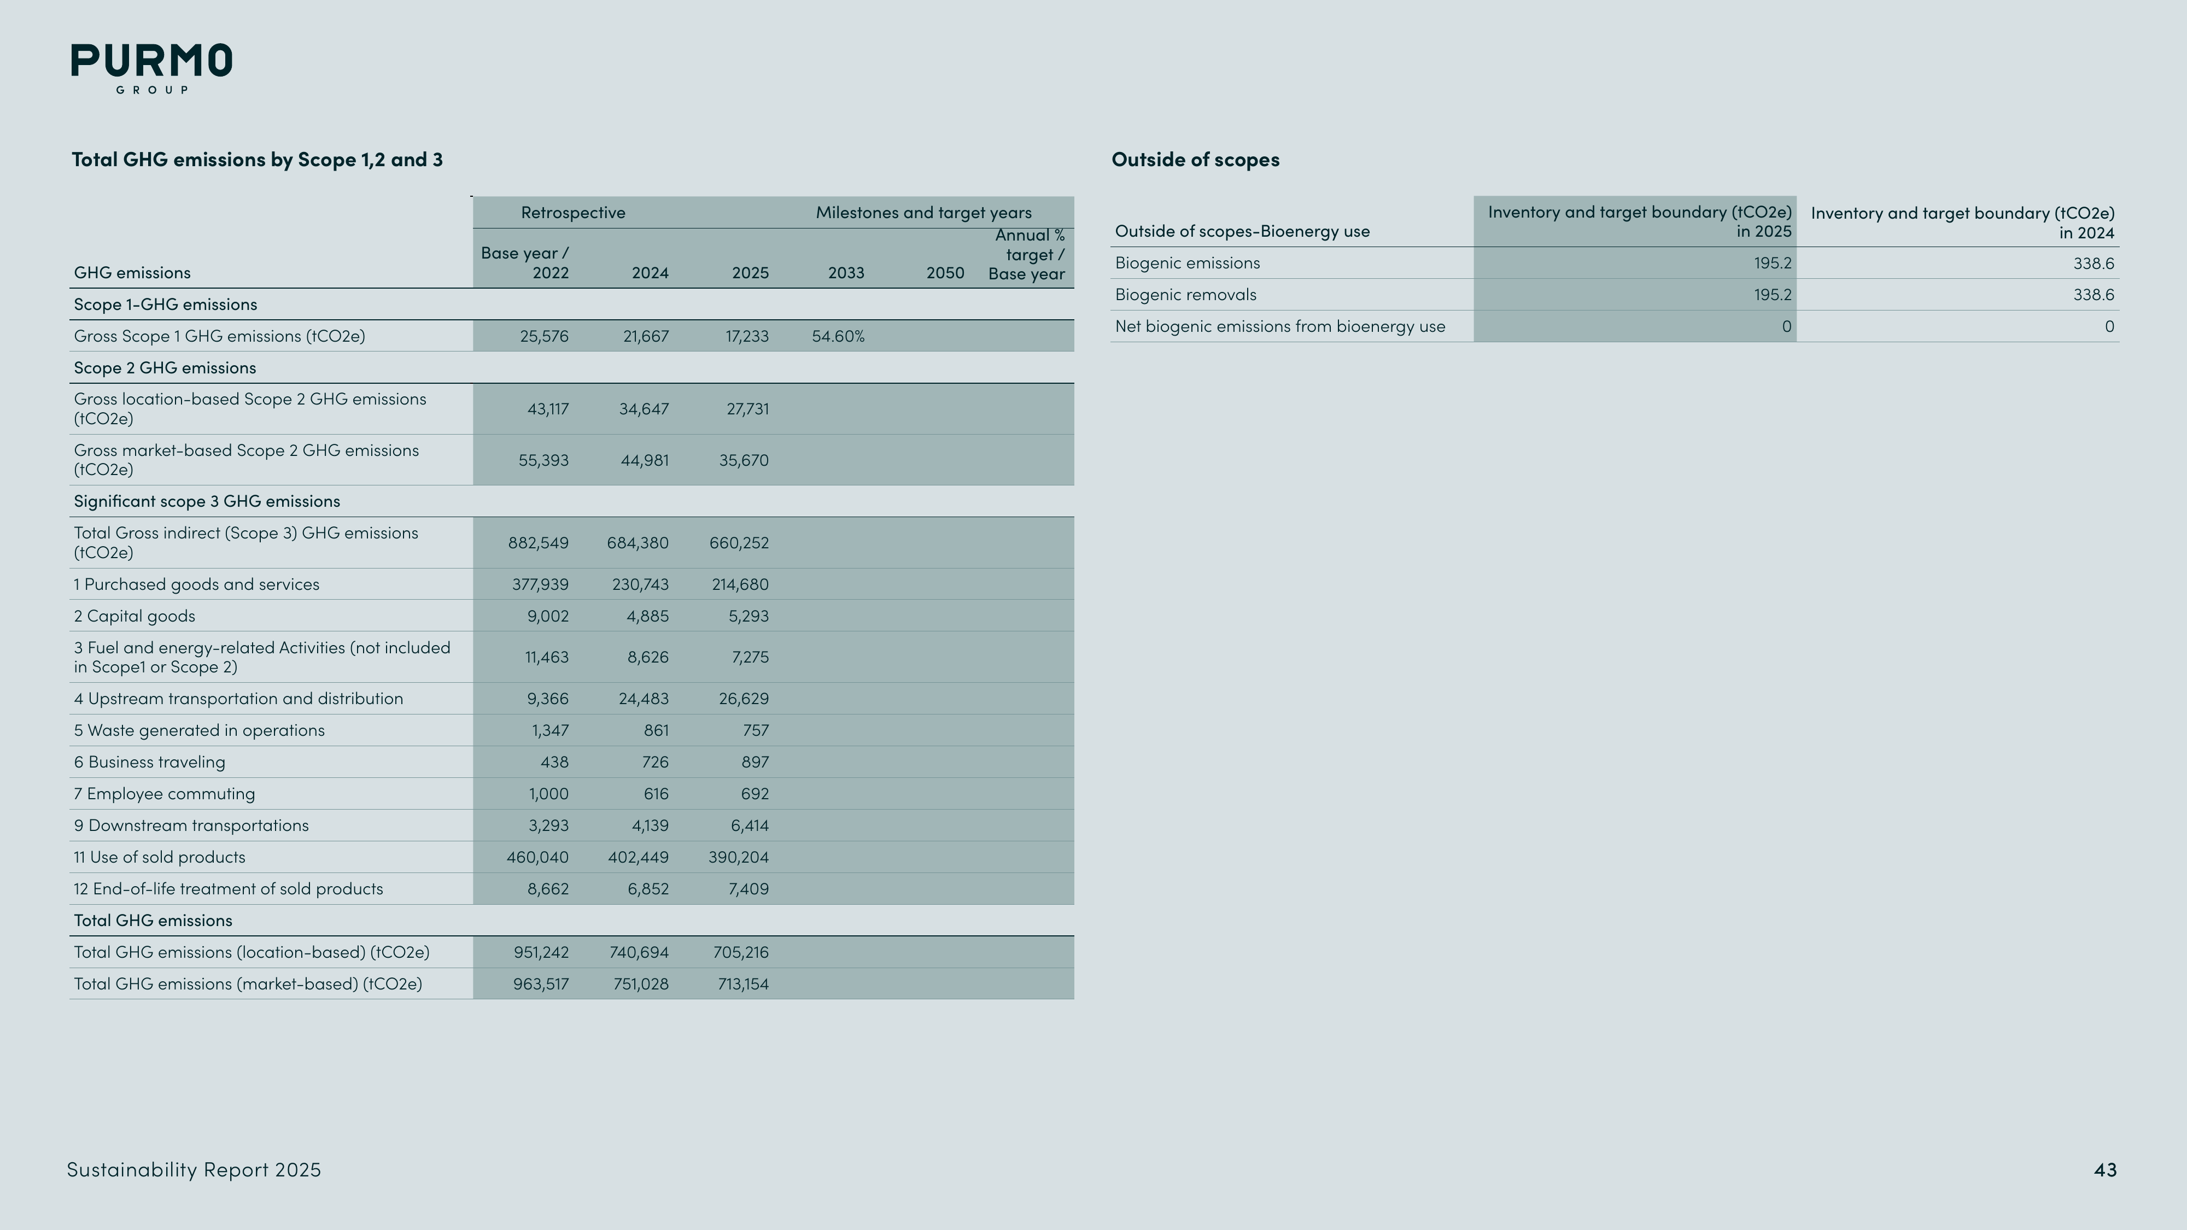Click '1 Purchased goods and services' row label
Viewport: 2187px width, 1230px height.
(197, 585)
